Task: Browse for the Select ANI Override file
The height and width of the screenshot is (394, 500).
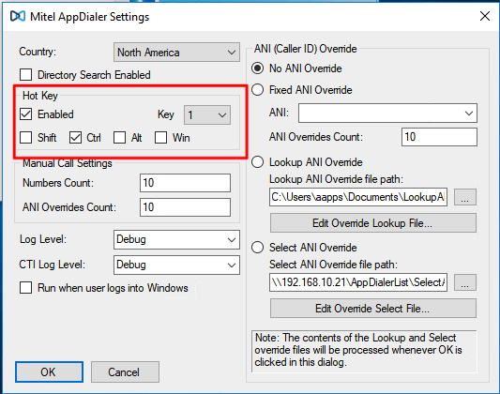Action: [x=465, y=282]
